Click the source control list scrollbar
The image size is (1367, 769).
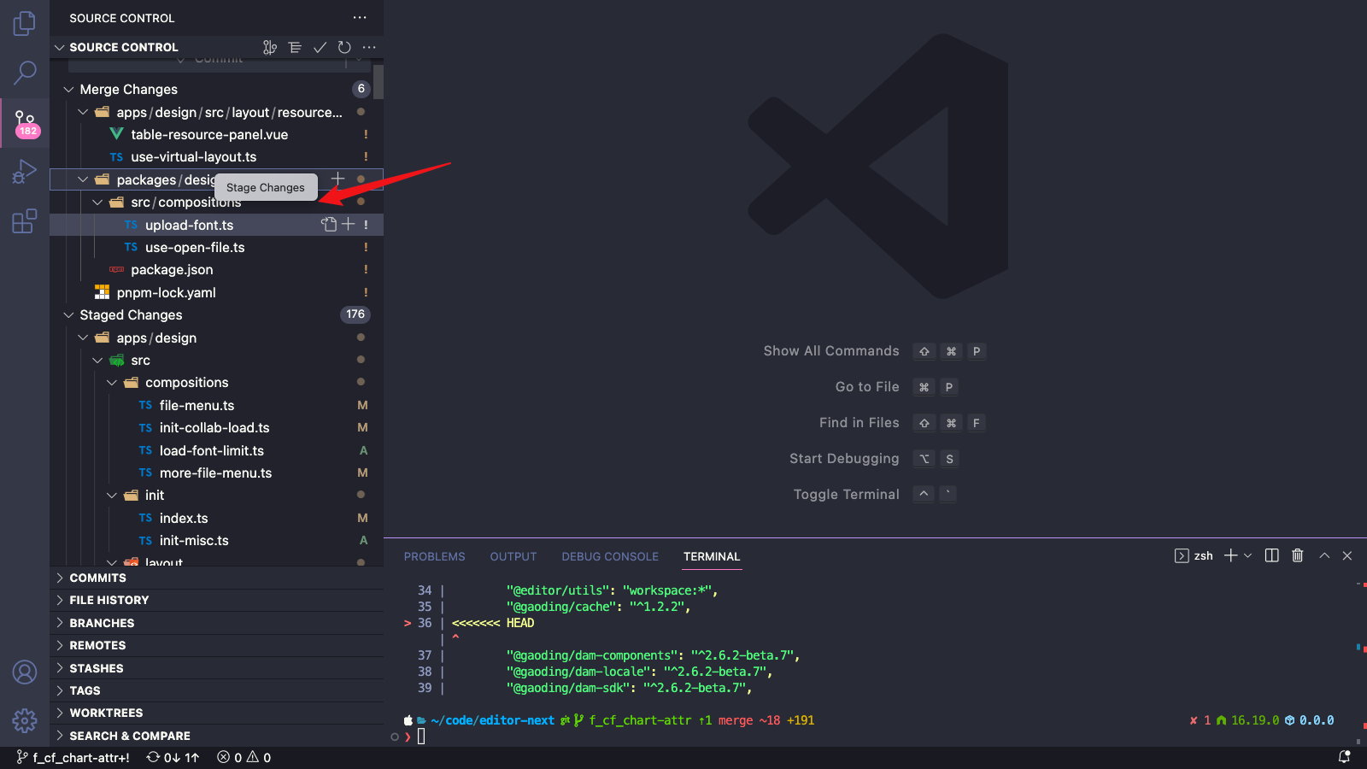[378, 81]
